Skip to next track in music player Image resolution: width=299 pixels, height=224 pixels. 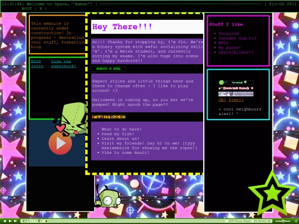[16, 221]
